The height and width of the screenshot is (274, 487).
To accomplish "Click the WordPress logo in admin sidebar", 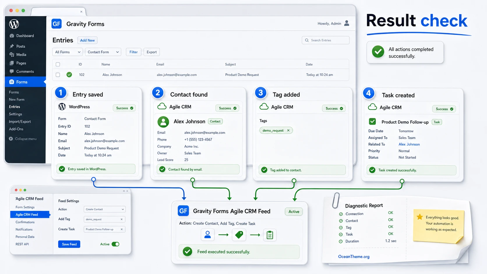I will (x=14, y=24).
